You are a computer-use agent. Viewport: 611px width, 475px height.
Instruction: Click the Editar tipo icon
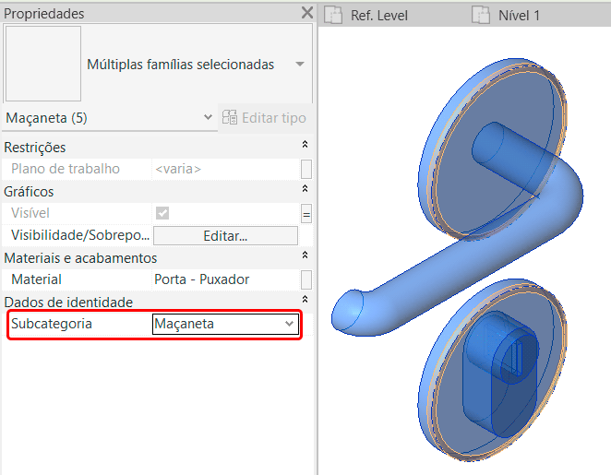(230, 117)
